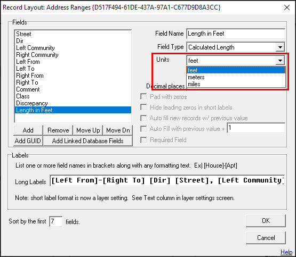This screenshot has height=257, width=296.
Task: Click the Move Up button
Action: point(88,130)
